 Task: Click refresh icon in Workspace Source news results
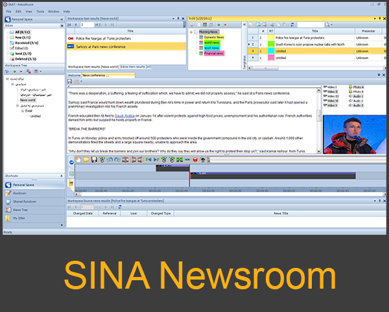pyautogui.click(x=120, y=207)
